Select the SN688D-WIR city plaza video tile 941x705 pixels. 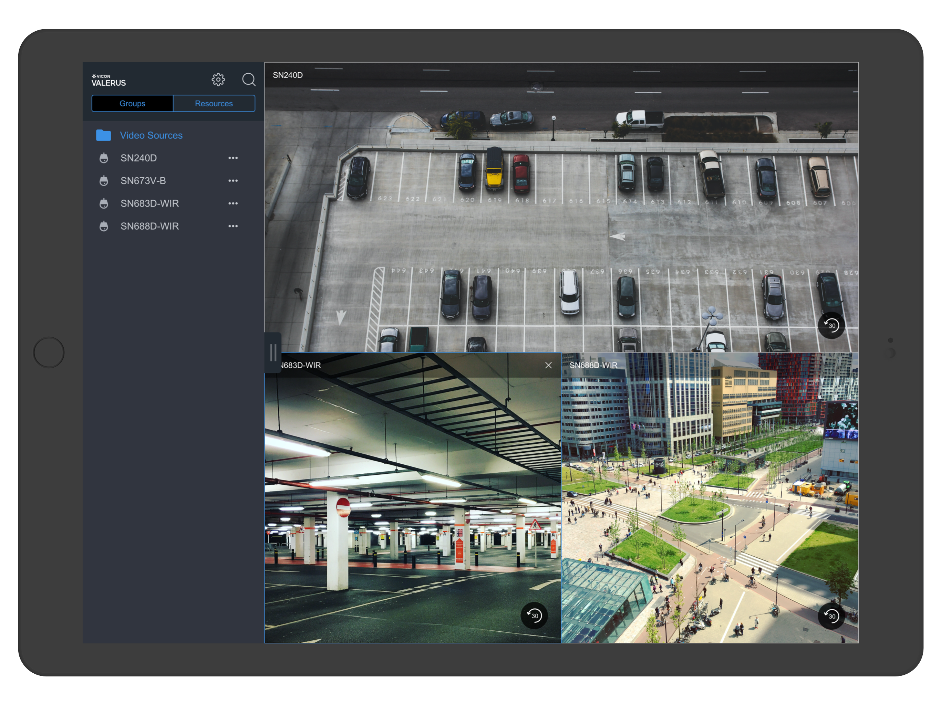[x=710, y=497]
